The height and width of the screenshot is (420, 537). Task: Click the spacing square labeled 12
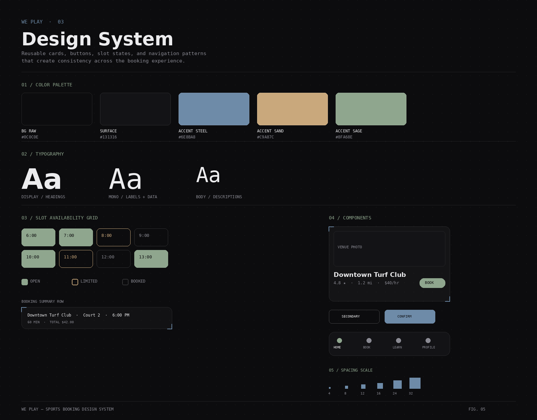point(363,386)
